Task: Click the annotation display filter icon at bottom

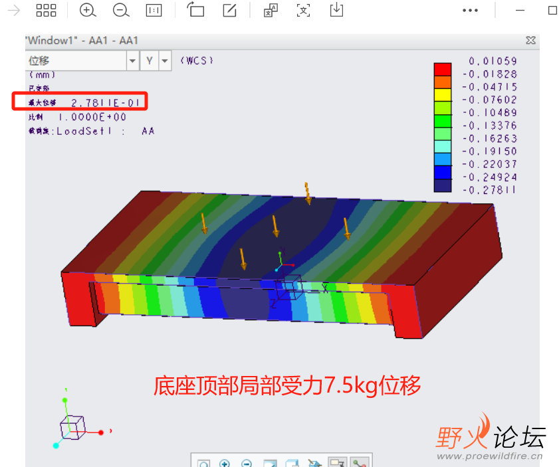Action: click(337, 462)
